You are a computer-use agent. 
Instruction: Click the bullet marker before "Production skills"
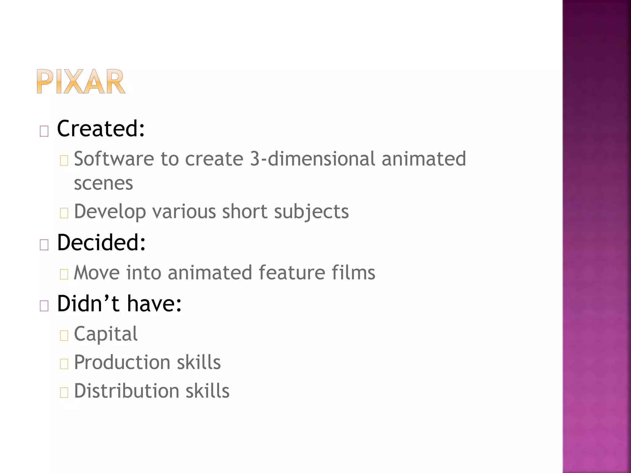tap(64, 364)
